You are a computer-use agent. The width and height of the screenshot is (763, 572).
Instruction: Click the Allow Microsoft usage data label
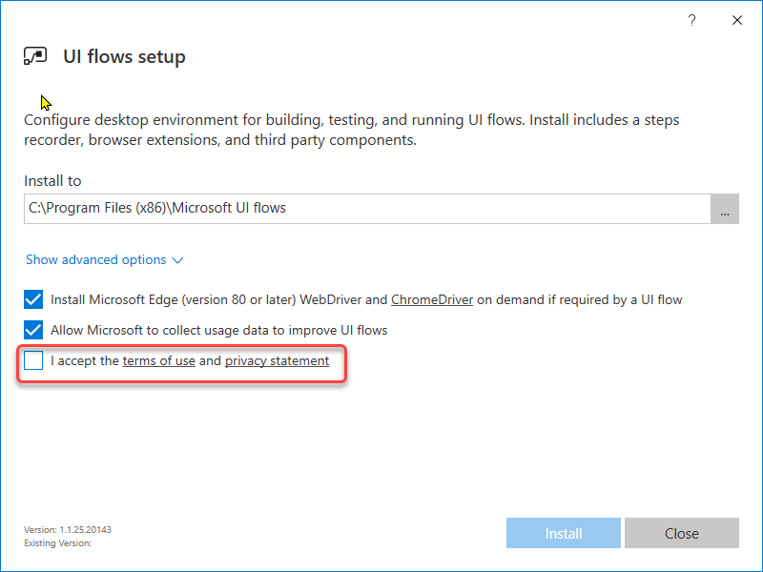pos(219,330)
